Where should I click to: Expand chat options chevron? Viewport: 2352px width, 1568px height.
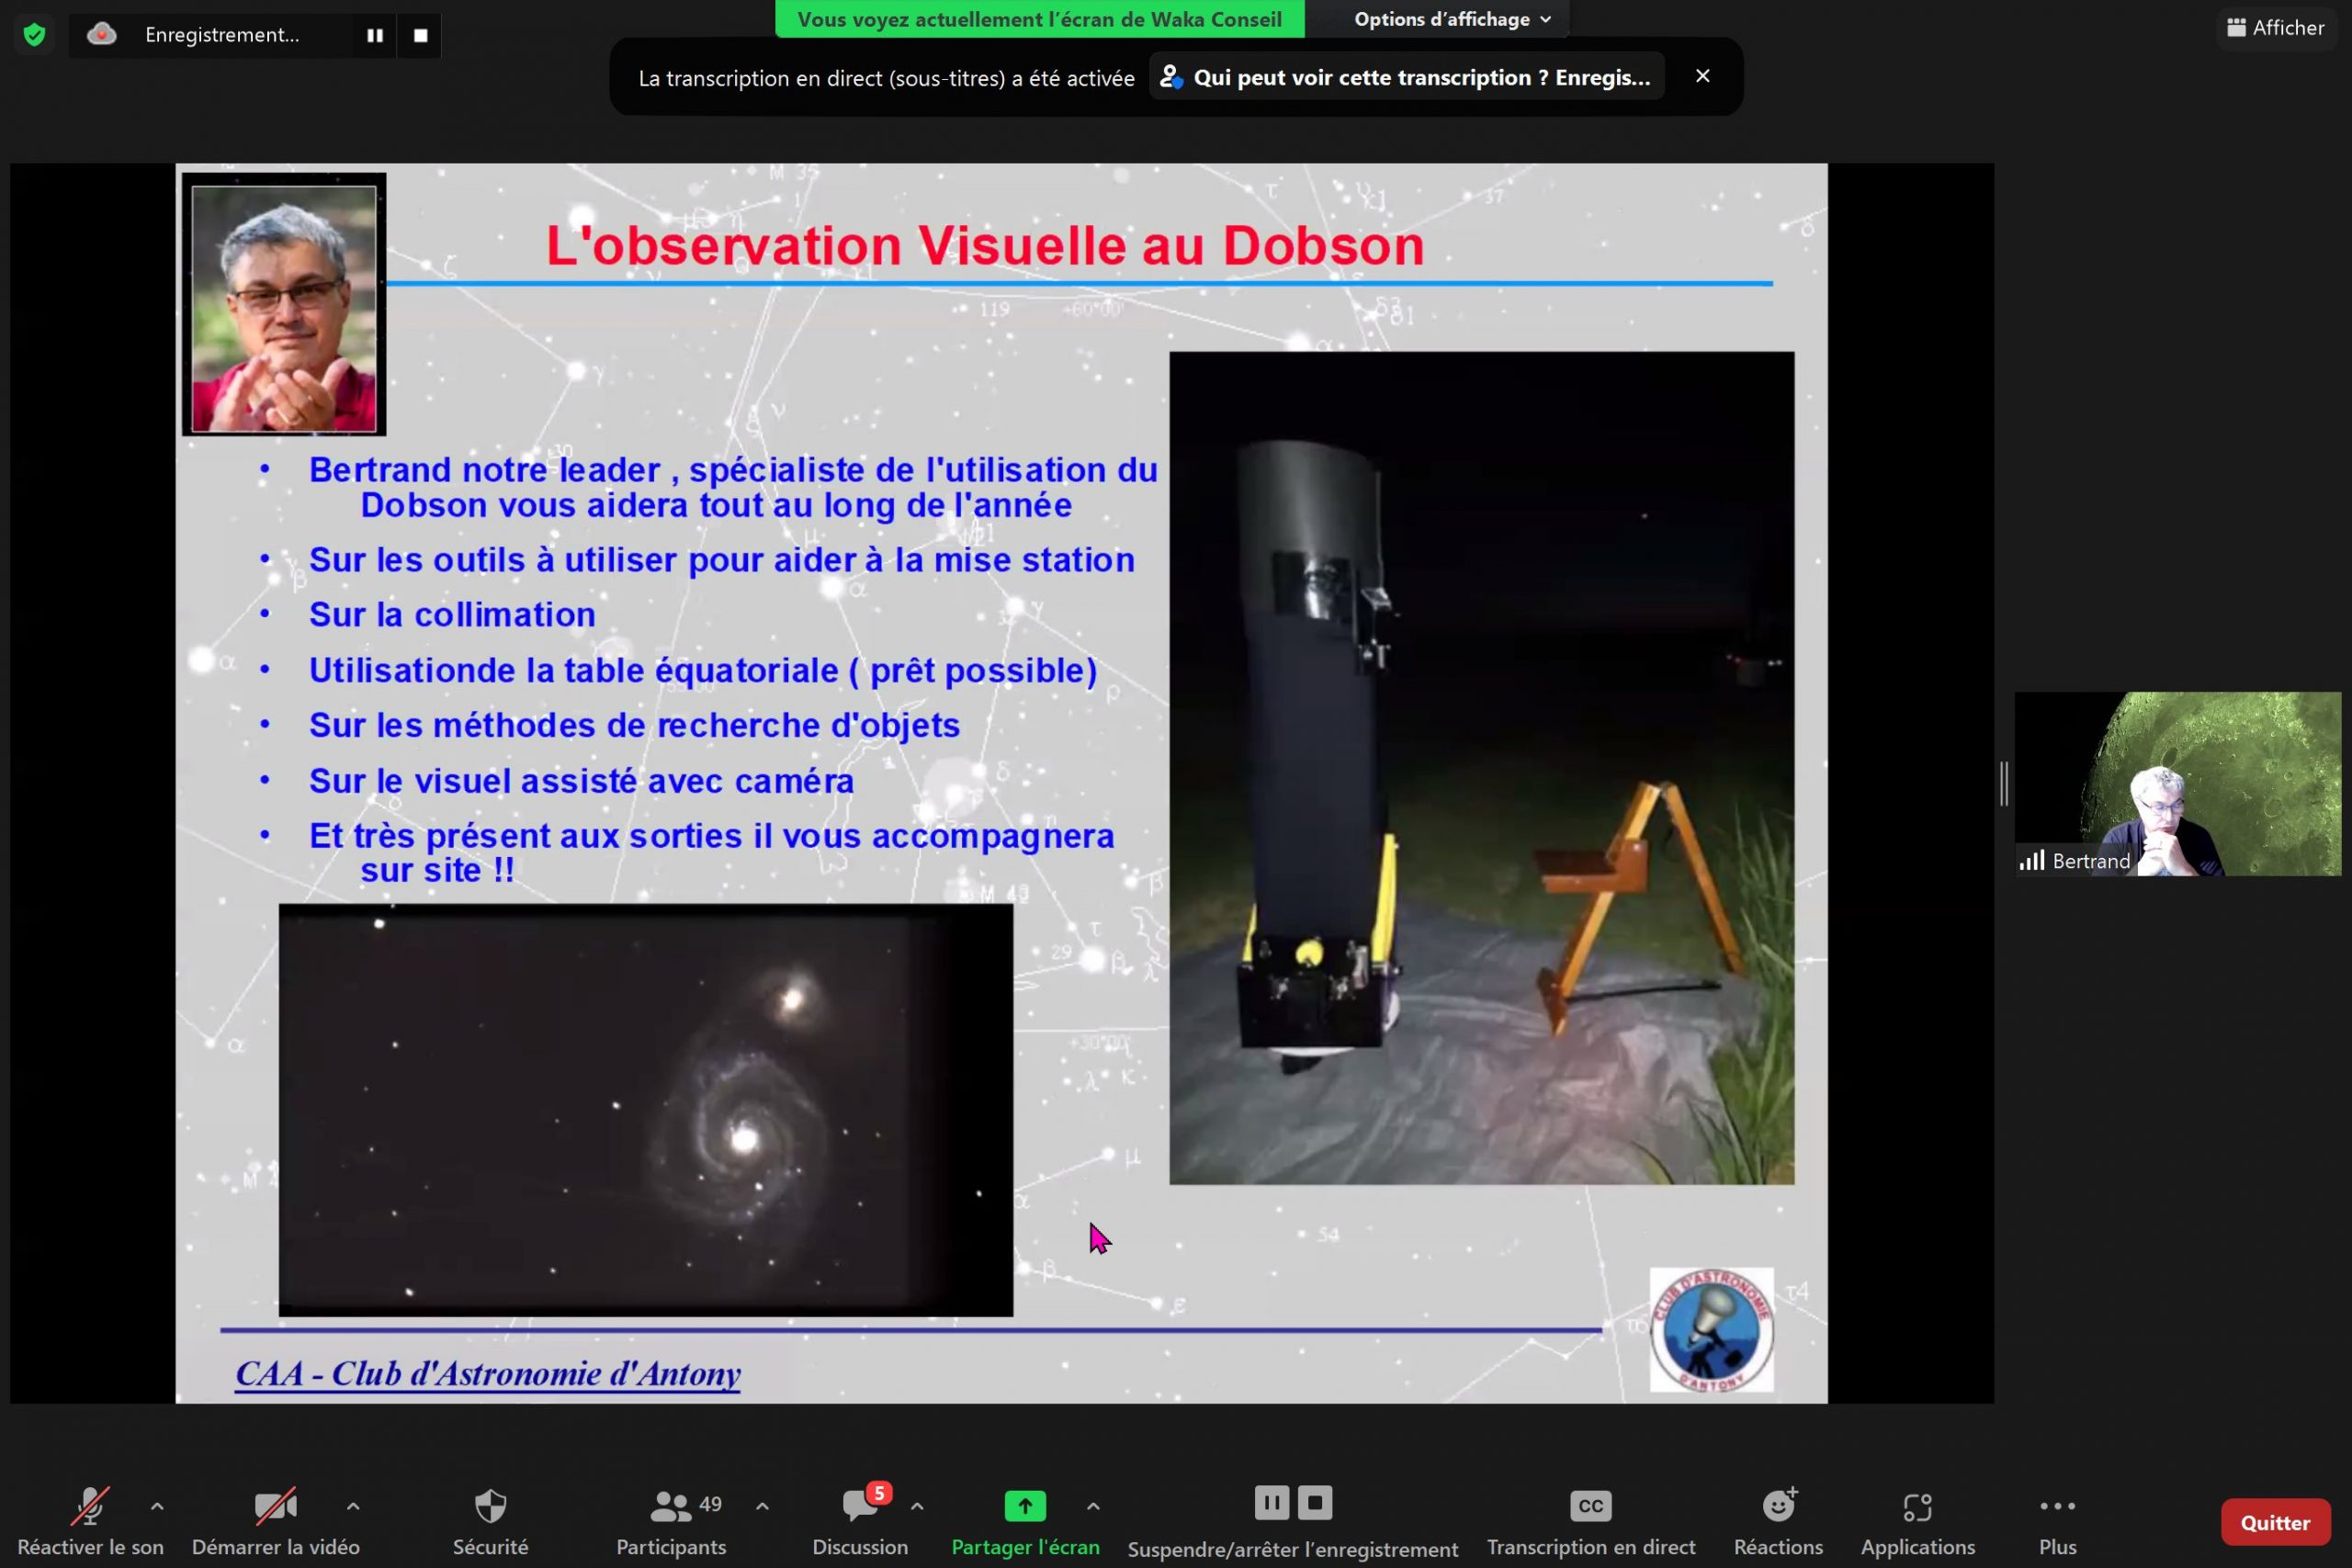tap(917, 1506)
